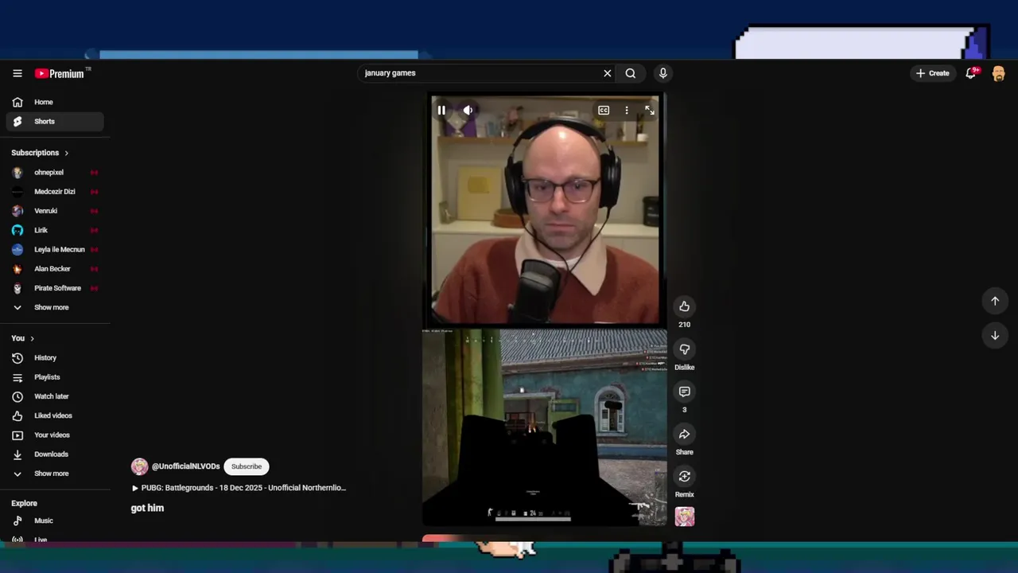1018x573 pixels.
Task: Open the linked PUBG: Battlegrounds video
Action: tap(239, 488)
